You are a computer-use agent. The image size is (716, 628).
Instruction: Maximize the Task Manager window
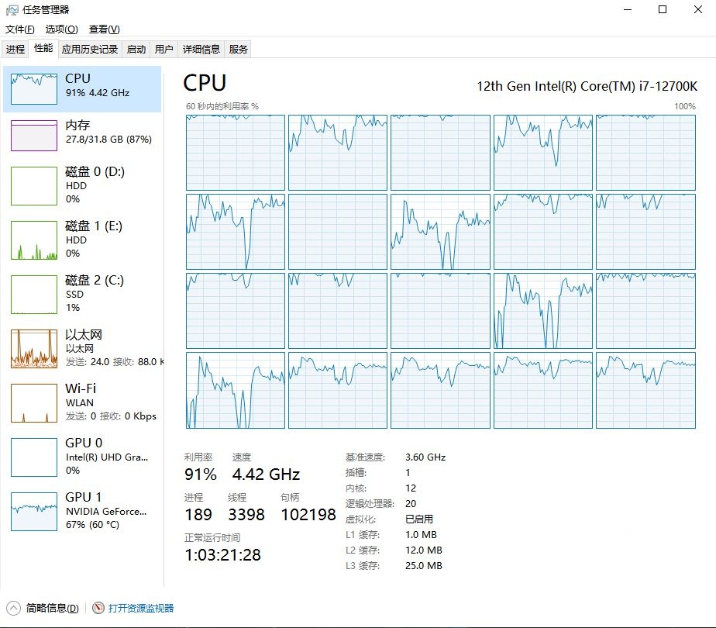663,9
